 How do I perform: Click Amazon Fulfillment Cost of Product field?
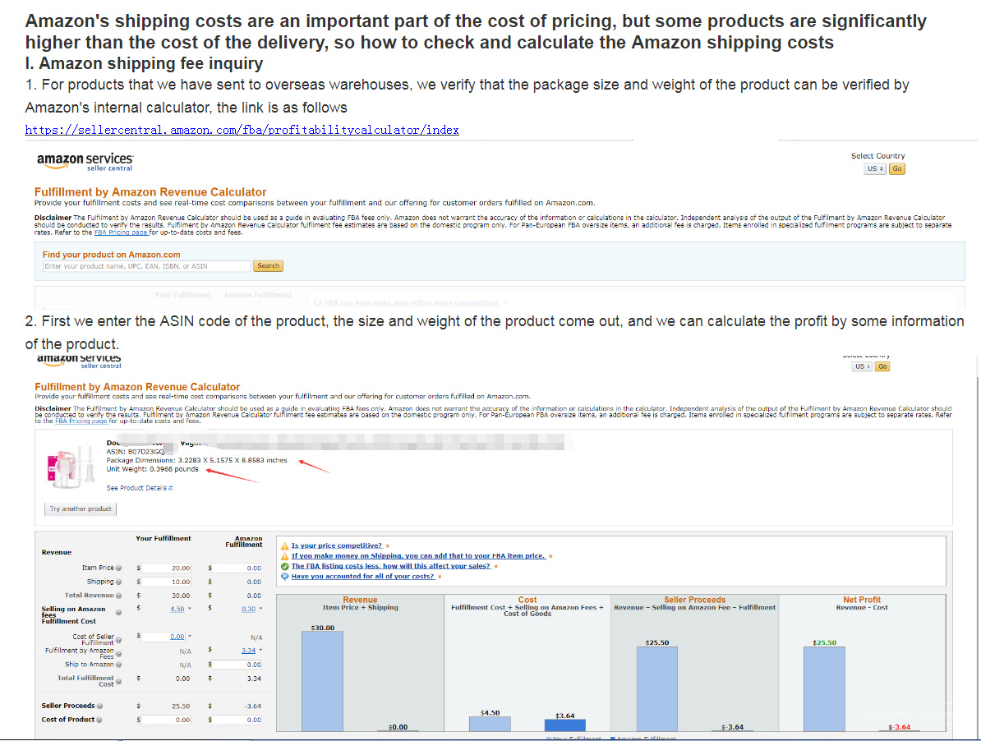237,720
